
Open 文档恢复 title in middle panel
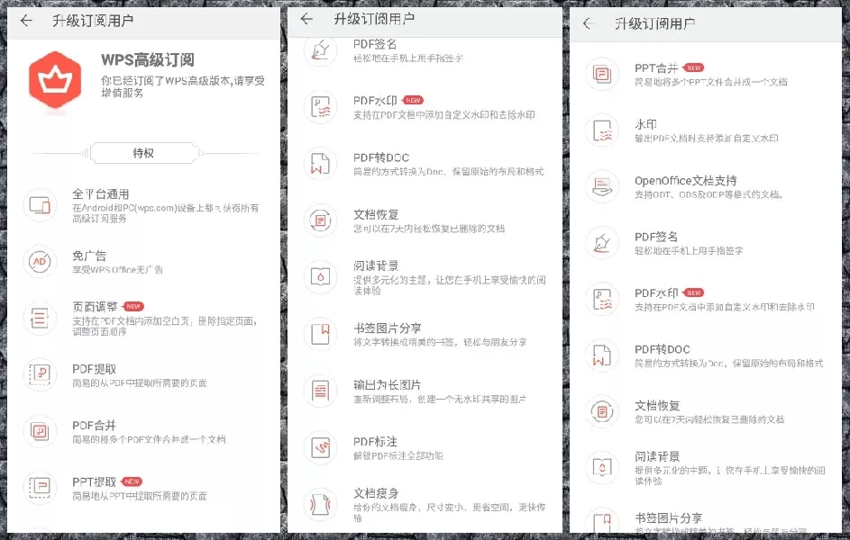click(376, 214)
